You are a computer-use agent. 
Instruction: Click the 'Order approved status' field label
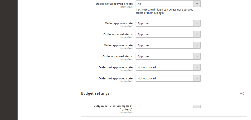coord(117,56)
